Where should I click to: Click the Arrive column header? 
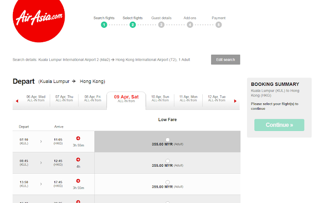pyautogui.click(x=59, y=127)
